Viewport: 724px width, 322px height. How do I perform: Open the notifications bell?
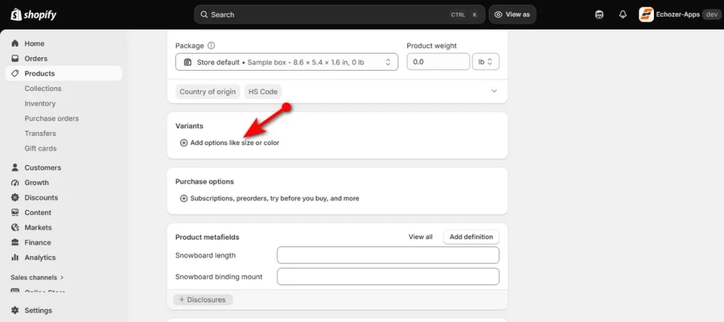[x=622, y=15]
